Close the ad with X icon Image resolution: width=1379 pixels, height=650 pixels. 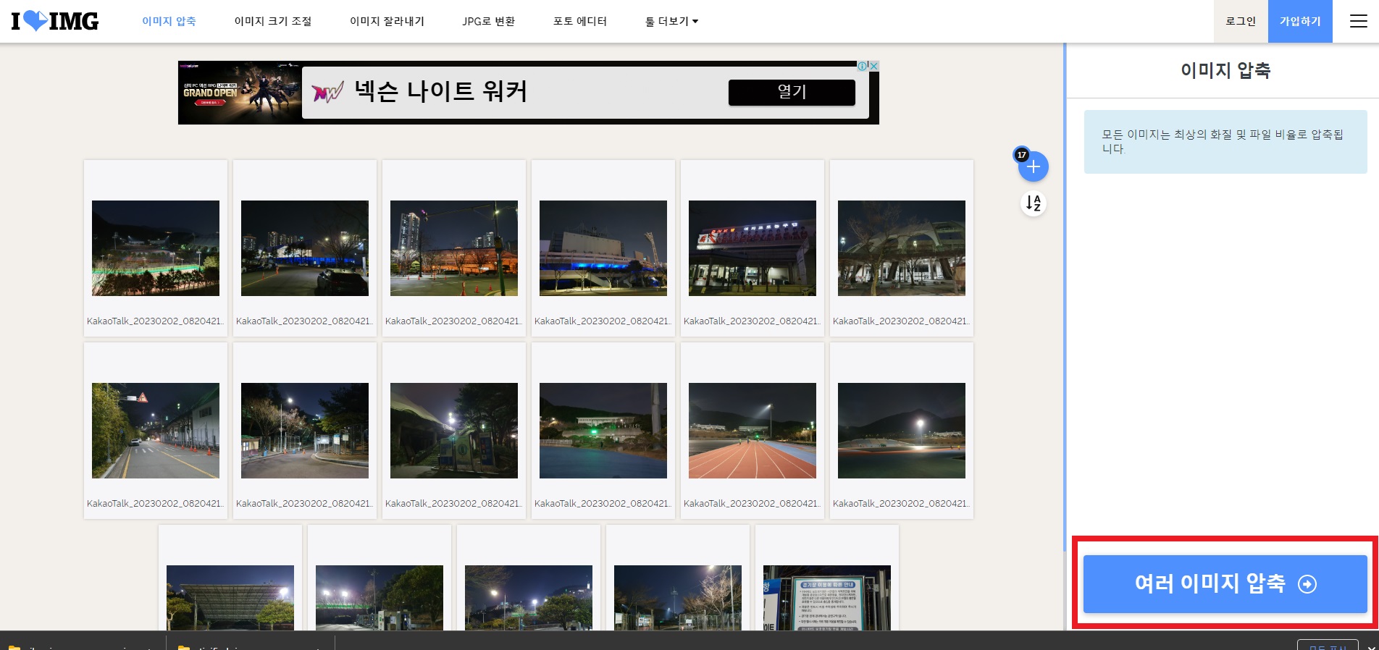874,66
